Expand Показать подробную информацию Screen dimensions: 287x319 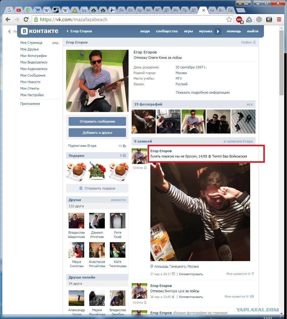point(203,92)
